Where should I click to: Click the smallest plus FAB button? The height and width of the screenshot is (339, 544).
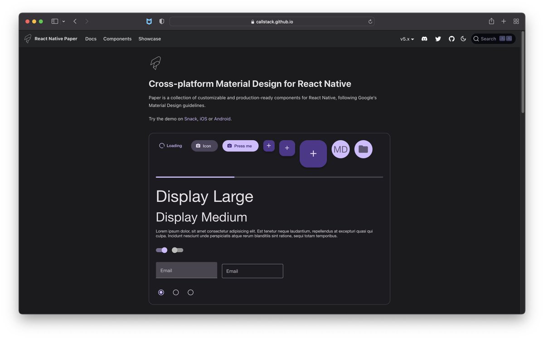269,146
